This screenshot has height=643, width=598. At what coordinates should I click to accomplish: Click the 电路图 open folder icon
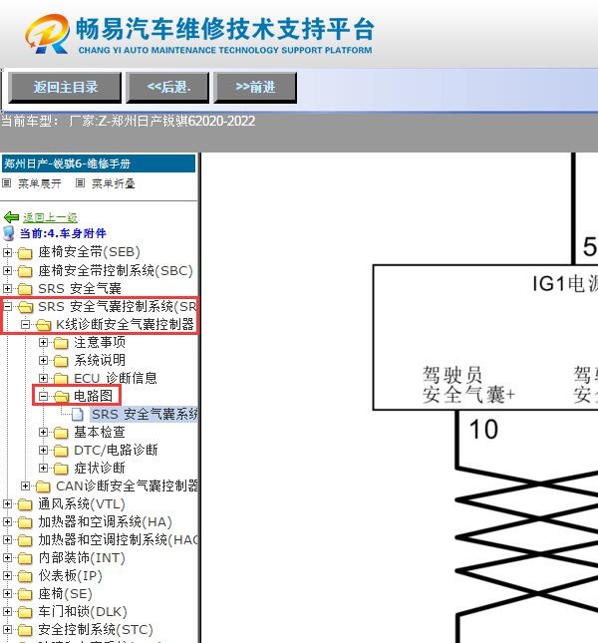62,397
